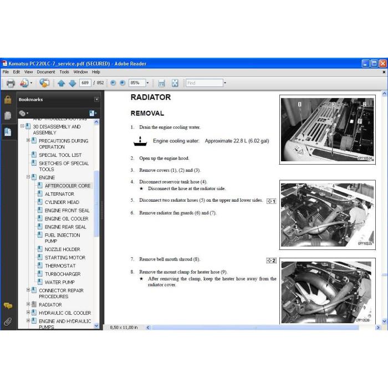Click first radiator cover photo
The width and height of the screenshot is (388, 388).
click(x=328, y=130)
